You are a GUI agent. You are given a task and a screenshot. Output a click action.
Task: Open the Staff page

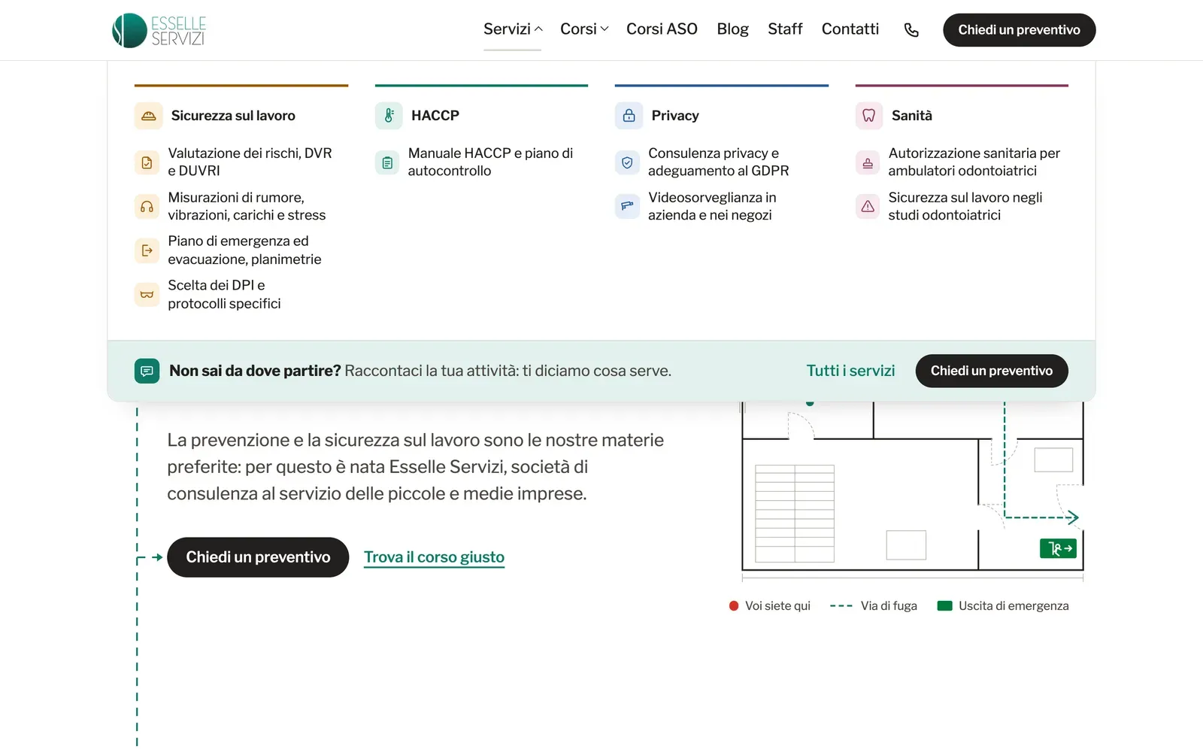coord(785,29)
